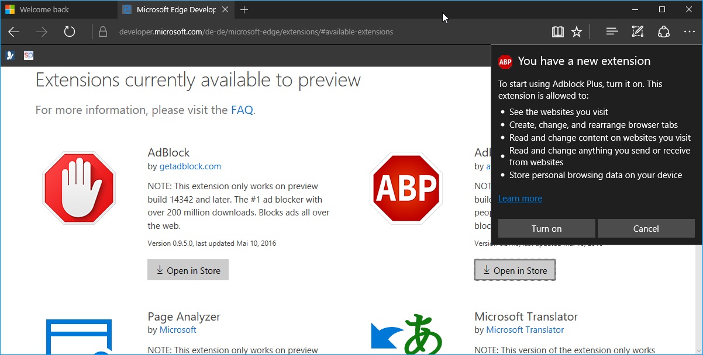Click 'Store personal browsing data' permission
703x355 pixels.
tap(595, 175)
